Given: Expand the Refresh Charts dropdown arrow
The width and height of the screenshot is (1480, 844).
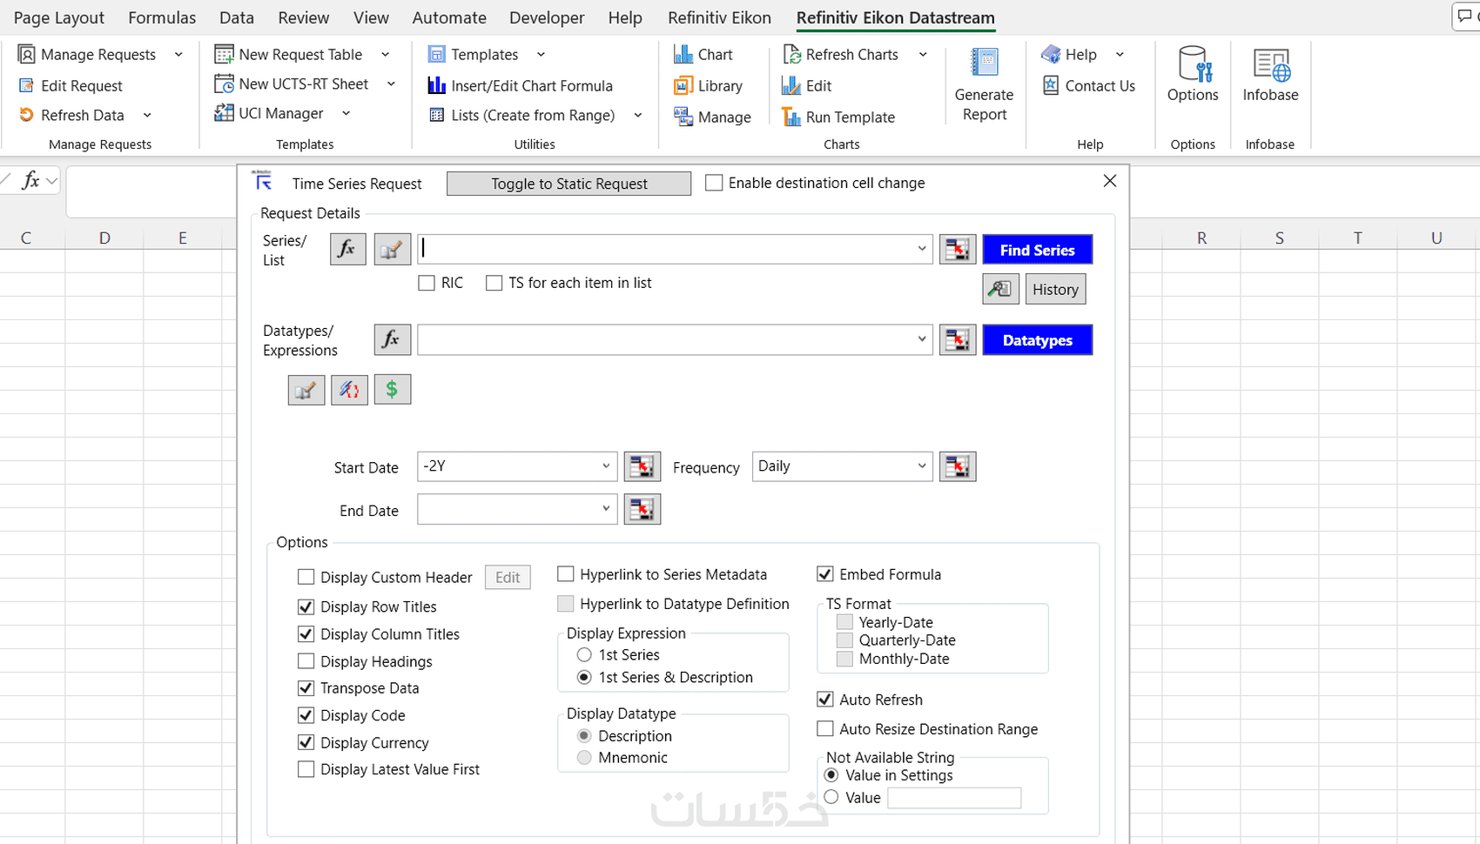Looking at the screenshot, I should coord(923,55).
